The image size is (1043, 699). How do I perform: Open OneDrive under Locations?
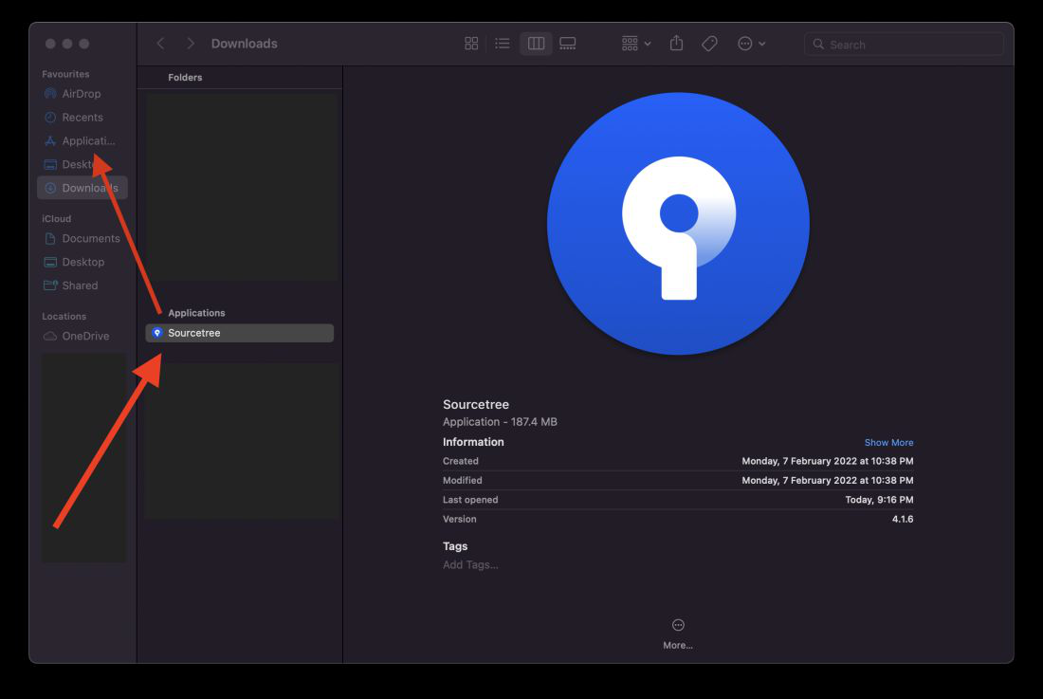[82, 336]
